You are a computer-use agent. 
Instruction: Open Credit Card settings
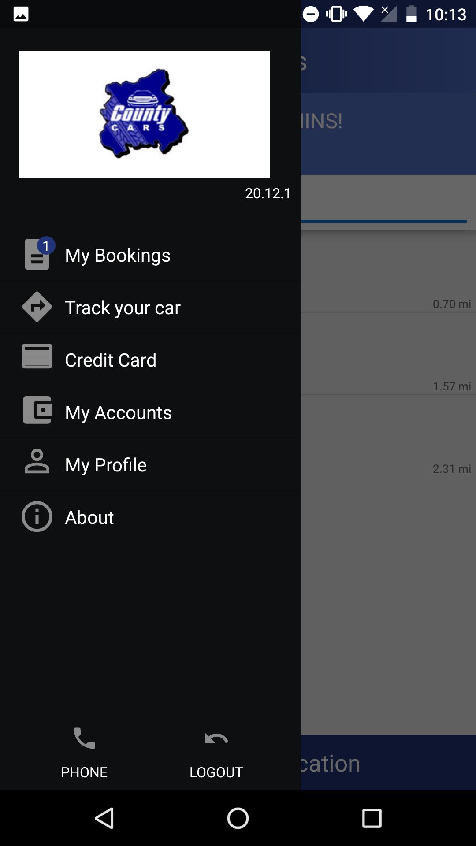click(x=111, y=360)
